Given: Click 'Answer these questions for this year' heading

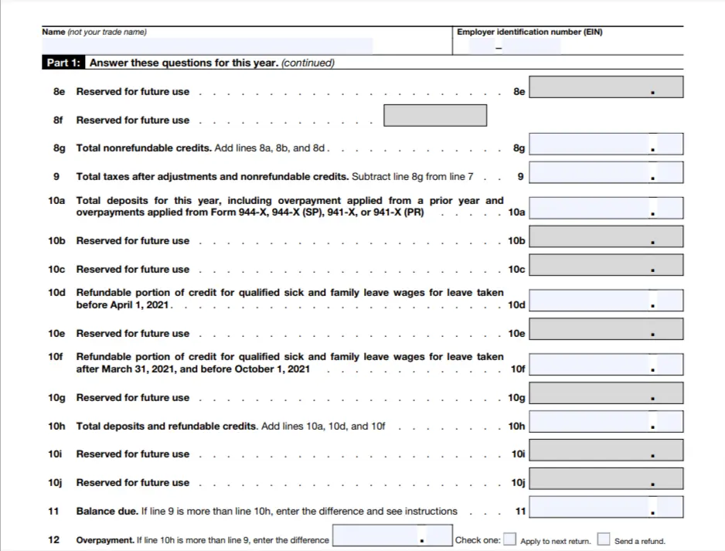Looking at the screenshot, I should 184,63.
